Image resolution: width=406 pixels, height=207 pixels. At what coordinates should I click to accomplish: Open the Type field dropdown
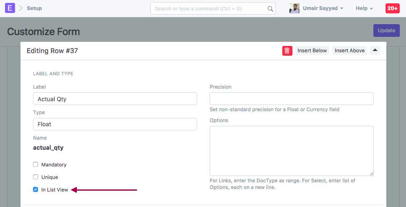tap(115, 124)
